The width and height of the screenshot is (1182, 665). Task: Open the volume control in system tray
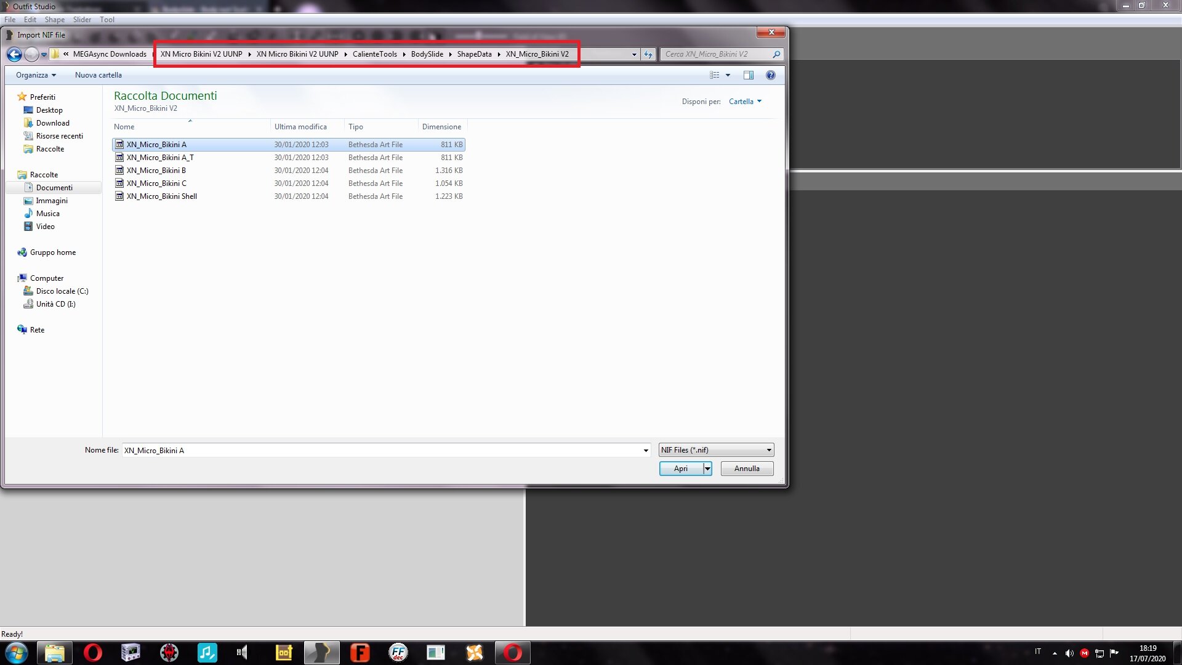[x=1069, y=653]
